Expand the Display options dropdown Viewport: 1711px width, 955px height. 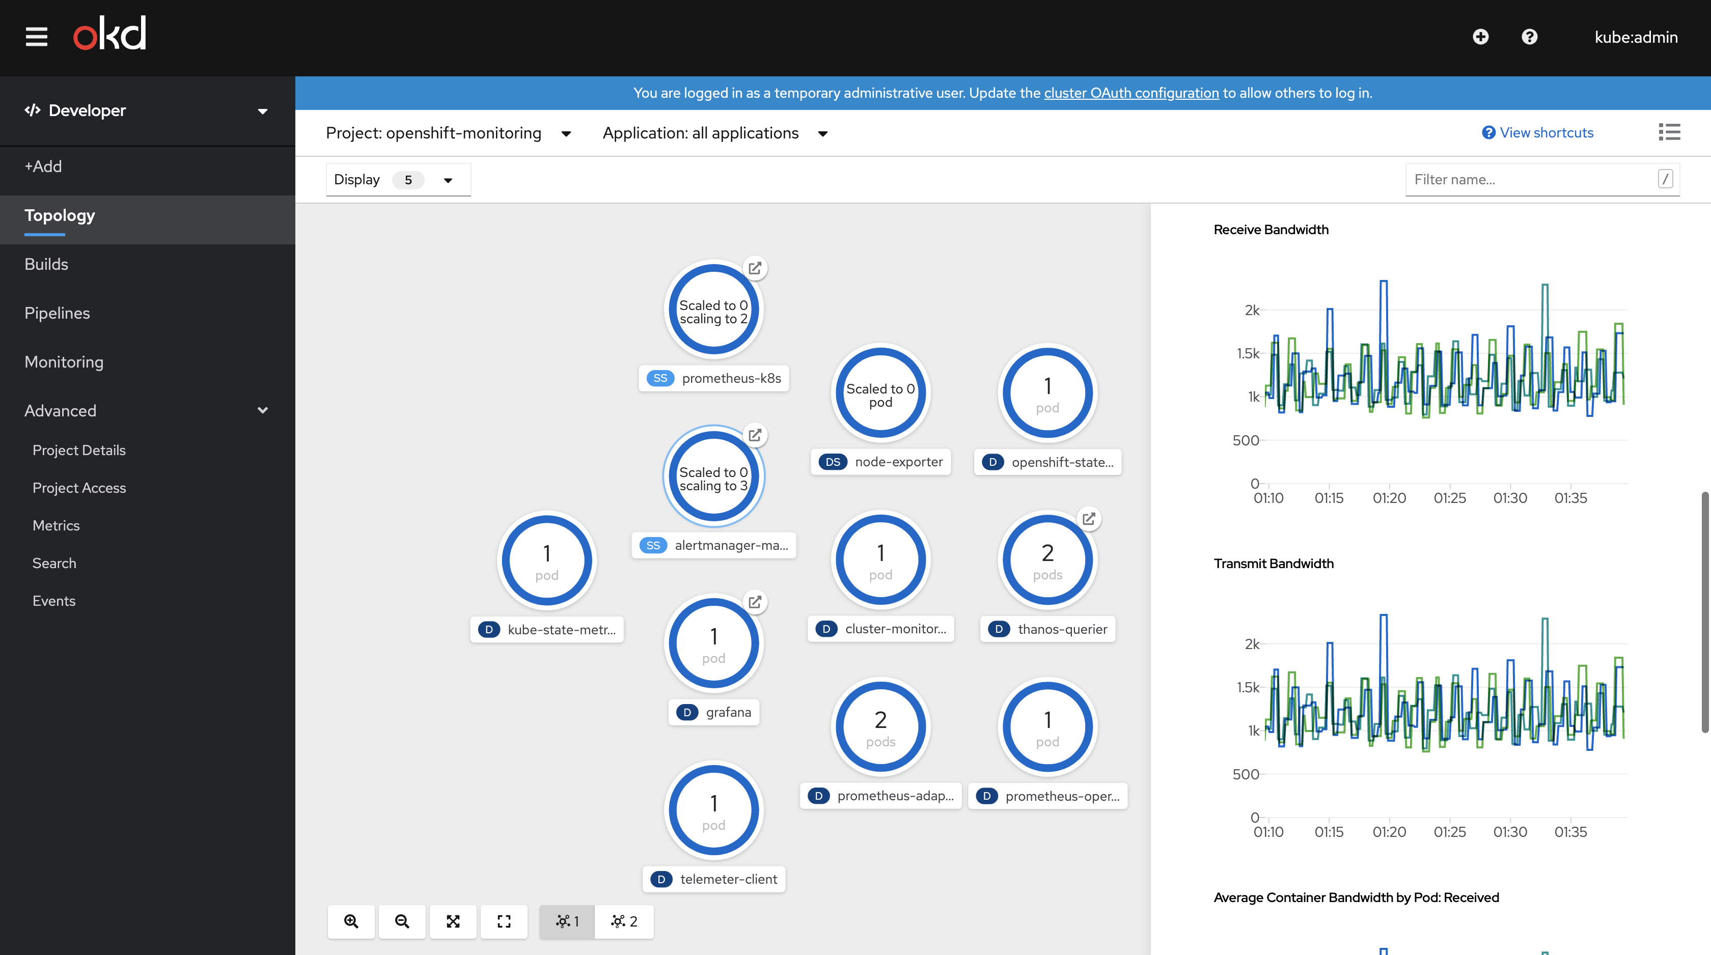pyautogui.click(x=398, y=180)
